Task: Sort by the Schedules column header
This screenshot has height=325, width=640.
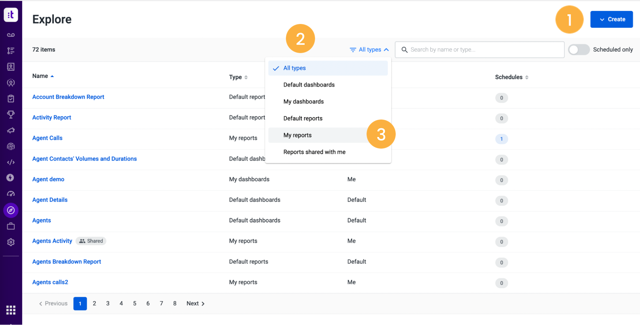Action: pos(512,77)
